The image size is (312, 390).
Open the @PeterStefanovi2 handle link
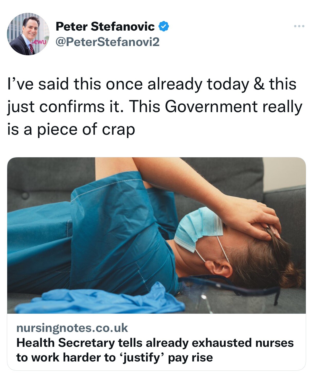[107, 42]
